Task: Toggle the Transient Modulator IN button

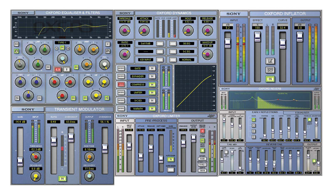Action: click(x=62, y=178)
